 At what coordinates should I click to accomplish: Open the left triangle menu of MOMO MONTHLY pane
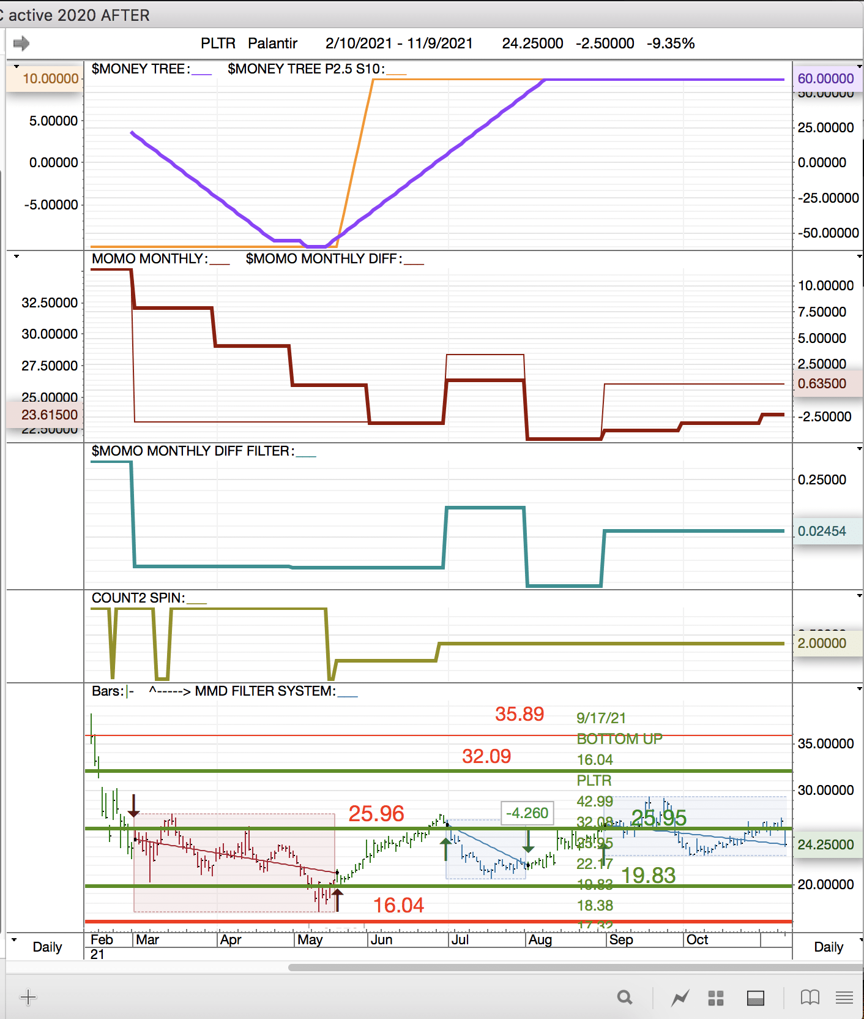coord(17,256)
